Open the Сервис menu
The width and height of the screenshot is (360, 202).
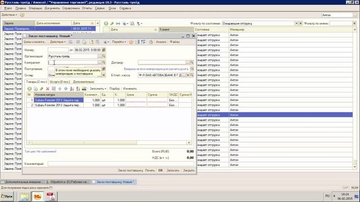tap(100, 8)
